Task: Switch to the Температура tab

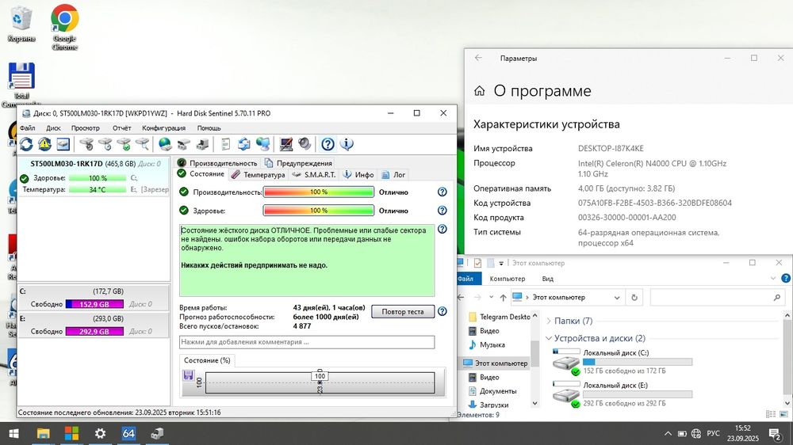Action: tap(258, 175)
